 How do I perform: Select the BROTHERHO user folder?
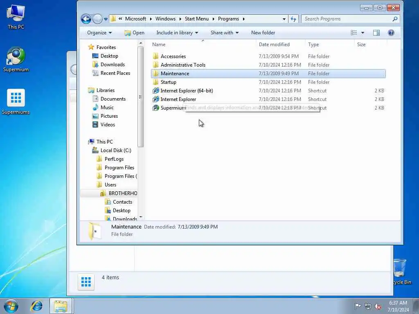(123, 193)
